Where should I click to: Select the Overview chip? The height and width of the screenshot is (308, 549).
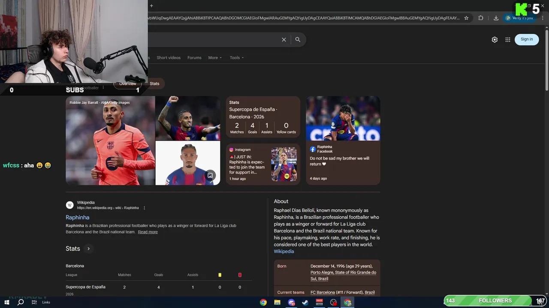[x=128, y=84]
